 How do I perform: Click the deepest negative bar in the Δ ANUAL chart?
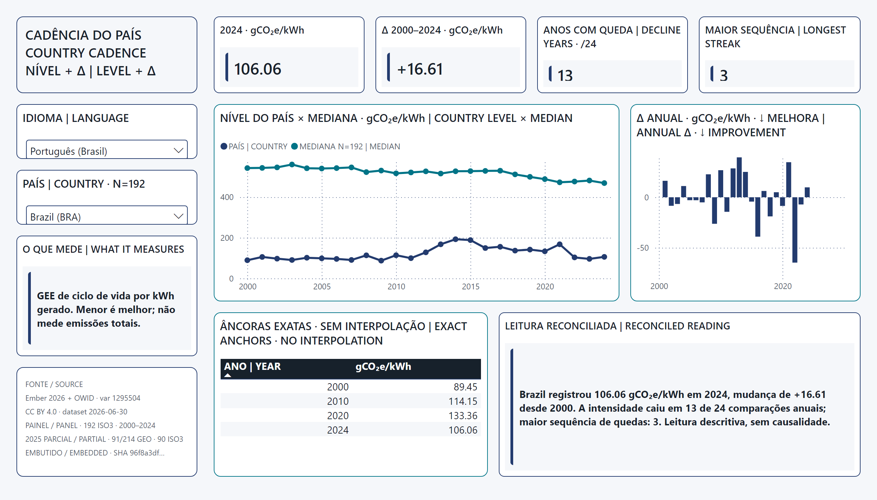794,230
